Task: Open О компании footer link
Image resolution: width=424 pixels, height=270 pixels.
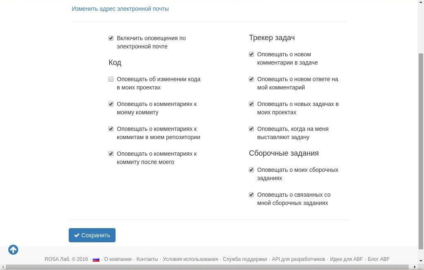Action: click(118, 259)
